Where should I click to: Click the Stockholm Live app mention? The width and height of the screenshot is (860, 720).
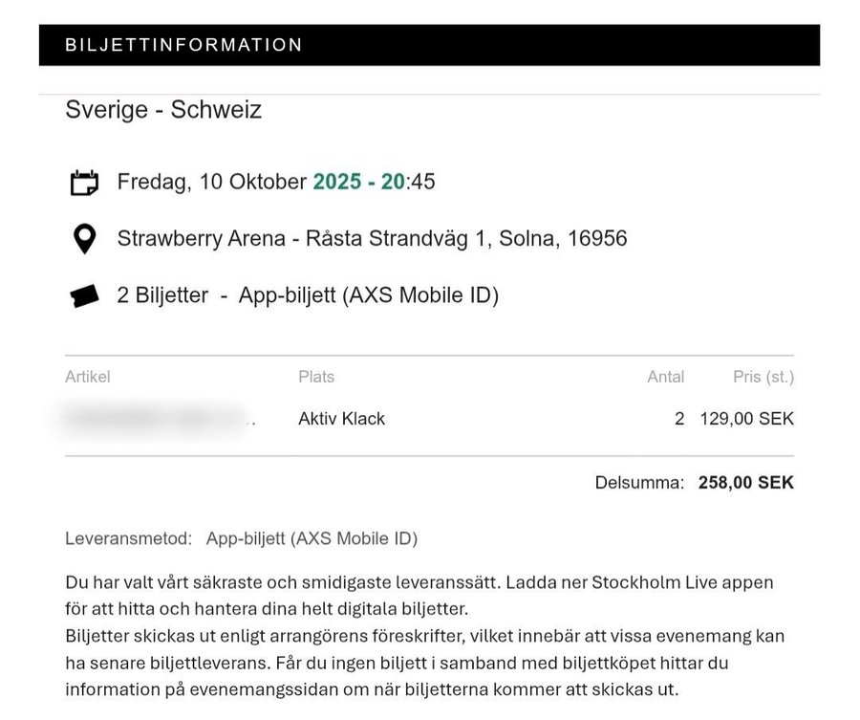669,582
